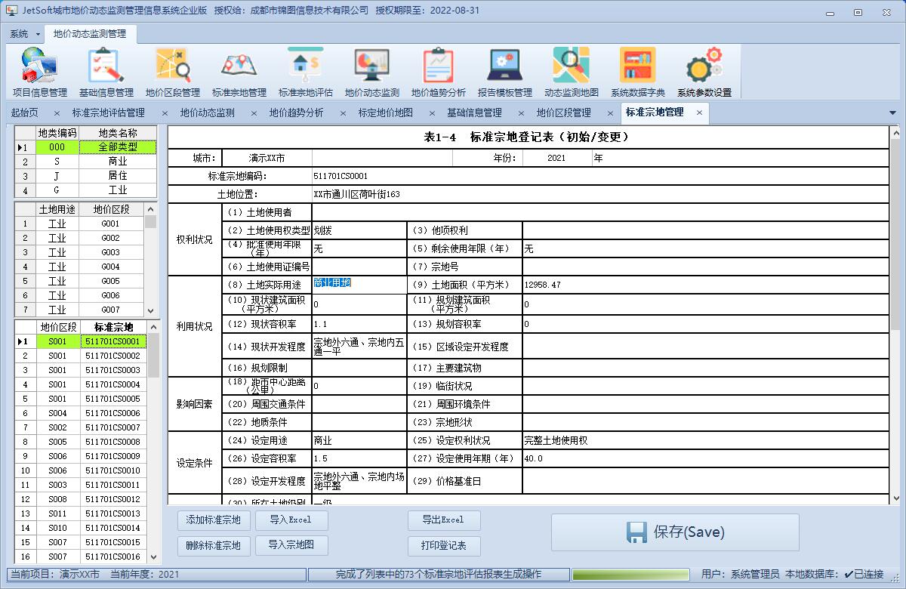Screen dimensions: 906x589
Task: Click the status message about 73个标准宗地
Action: point(439,575)
